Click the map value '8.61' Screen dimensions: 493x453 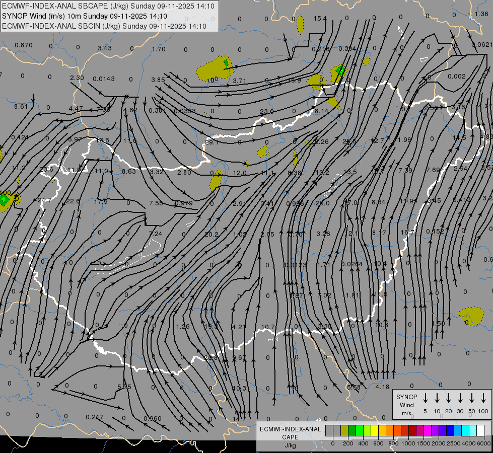(21, 107)
